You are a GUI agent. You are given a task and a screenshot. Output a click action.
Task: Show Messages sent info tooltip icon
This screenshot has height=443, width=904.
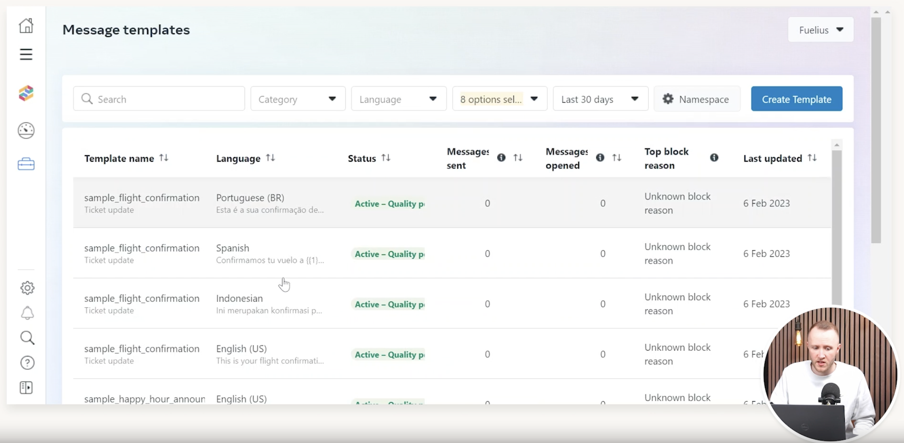click(501, 158)
